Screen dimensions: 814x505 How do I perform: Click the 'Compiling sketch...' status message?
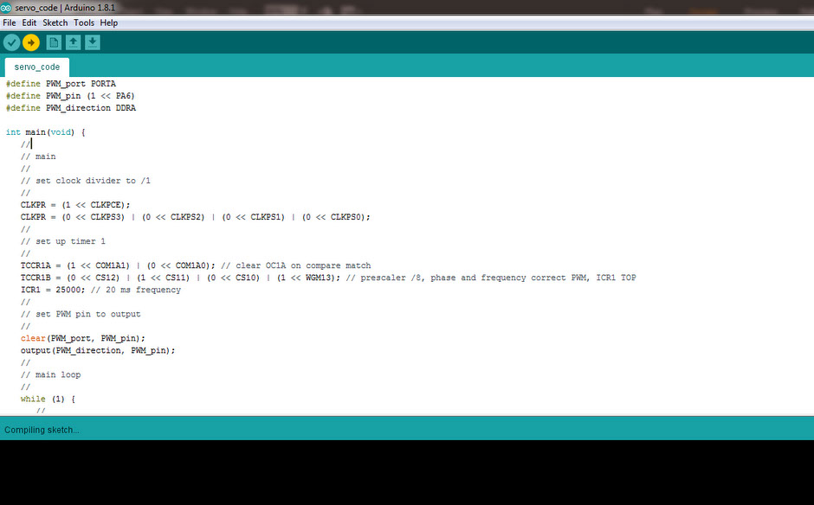(42, 430)
